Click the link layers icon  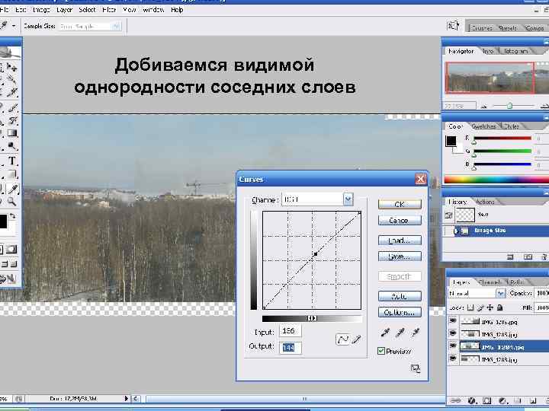point(455,400)
